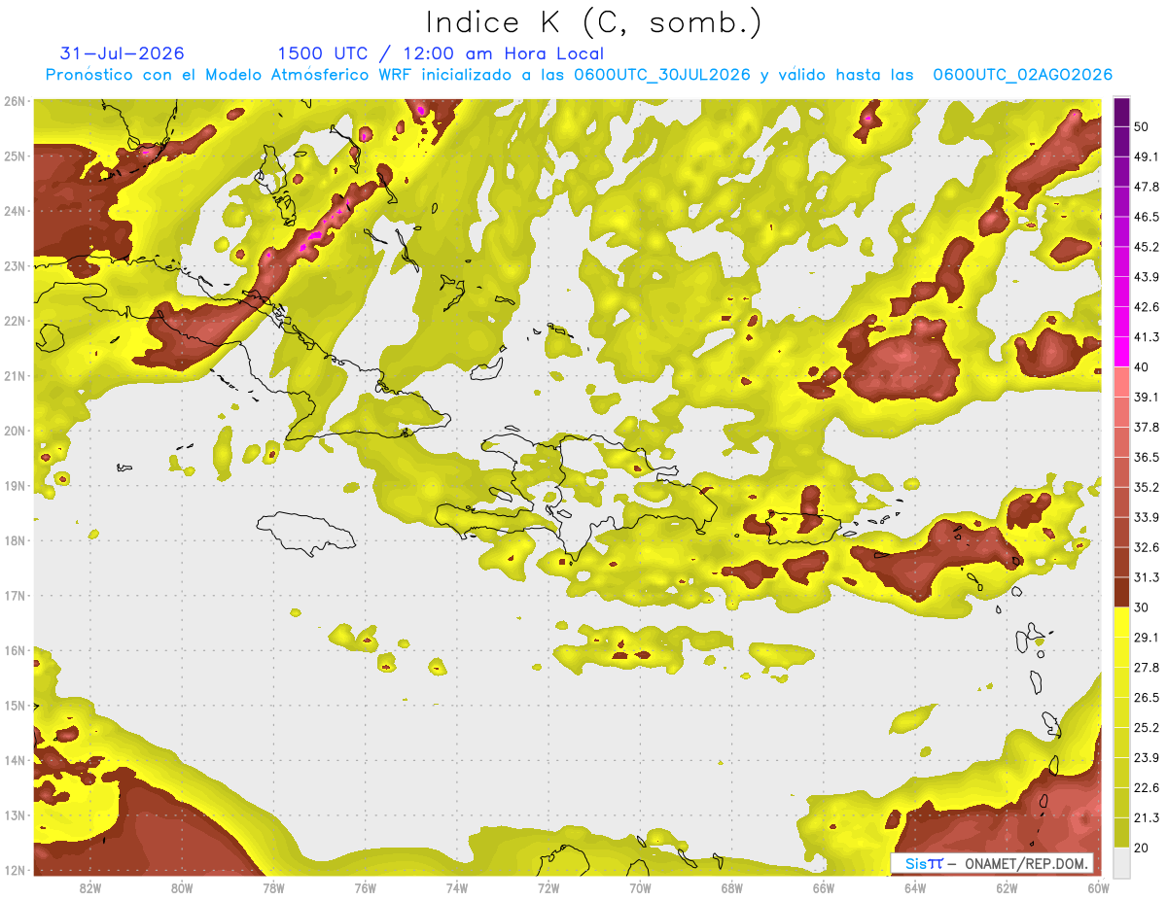Click the latitude label "12N"

16,870
